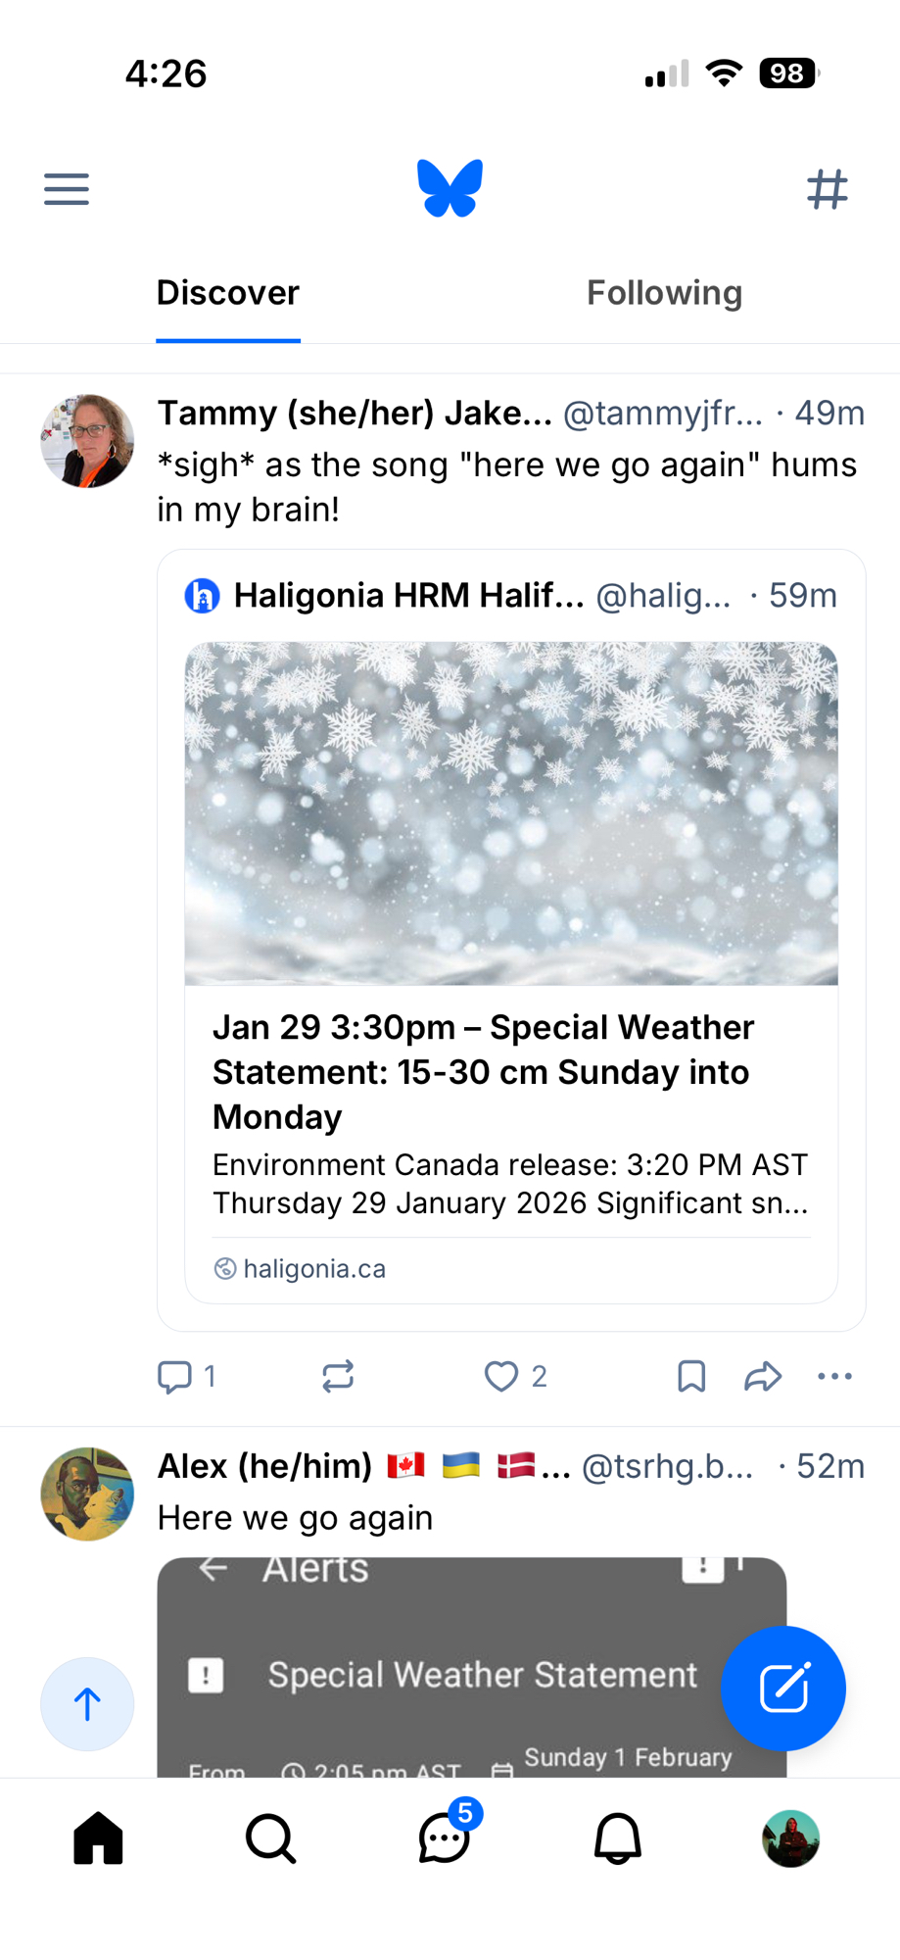
Task: Open more options on Tammy's post
Action: pos(834,1376)
